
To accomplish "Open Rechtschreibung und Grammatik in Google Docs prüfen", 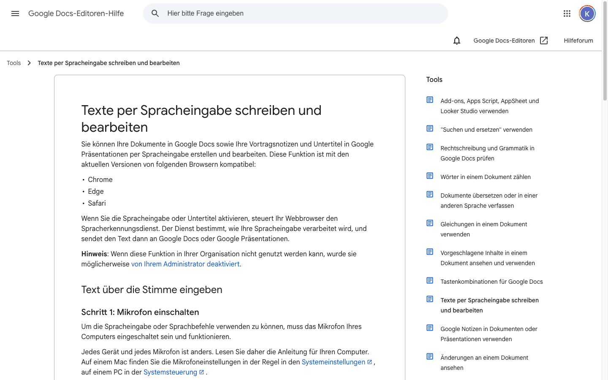I will (x=487, y=153).
